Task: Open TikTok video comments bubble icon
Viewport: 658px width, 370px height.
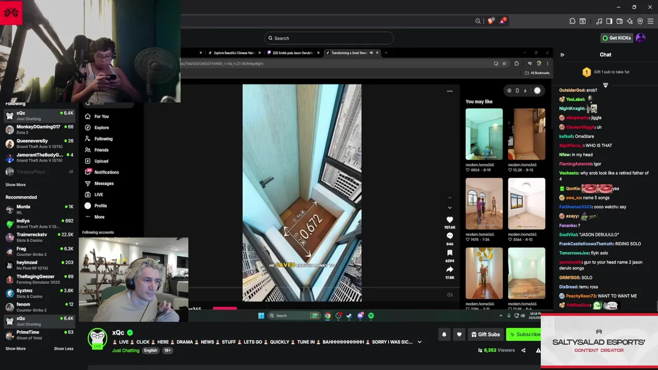Action: [450, 236]
